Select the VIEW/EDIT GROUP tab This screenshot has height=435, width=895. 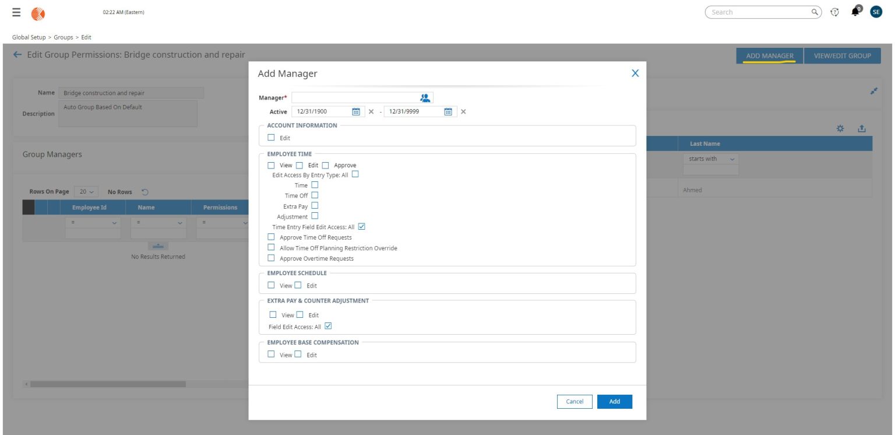(x=841, y=55)
